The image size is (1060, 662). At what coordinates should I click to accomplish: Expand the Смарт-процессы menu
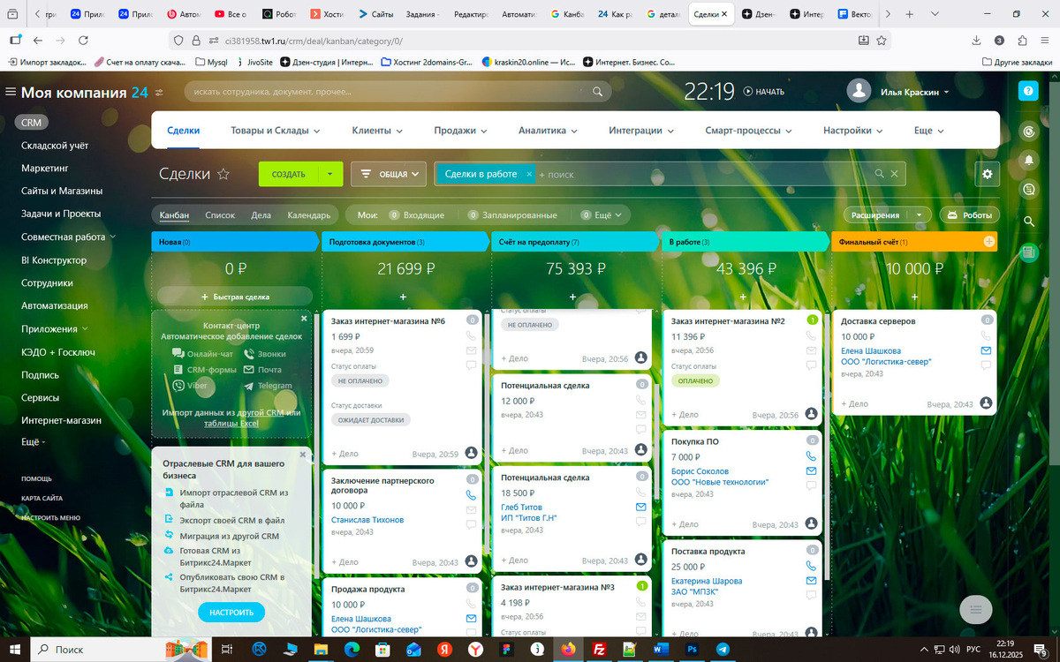749,131
